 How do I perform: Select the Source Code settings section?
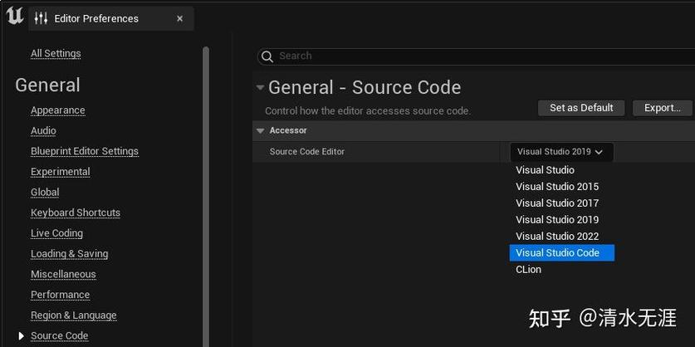60,336
